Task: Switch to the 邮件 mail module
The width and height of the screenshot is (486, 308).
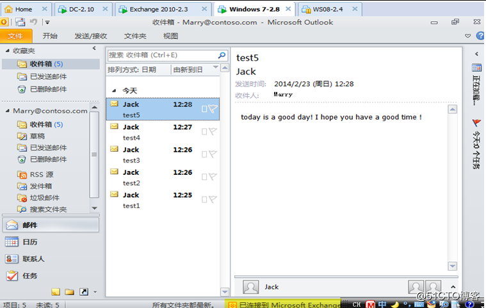Action: pyautogui.click(x=51, y=225)
